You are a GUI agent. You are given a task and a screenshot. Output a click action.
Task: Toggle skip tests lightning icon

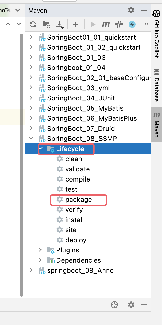[x=132, y=24]
